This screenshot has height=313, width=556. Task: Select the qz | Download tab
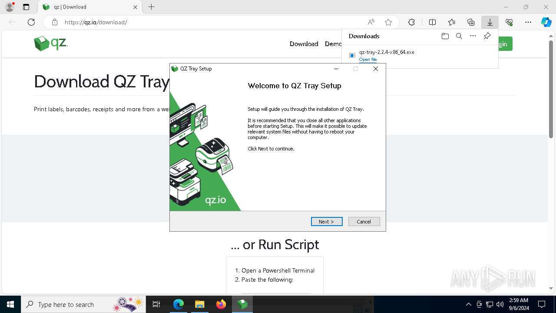tap(90, 7)
